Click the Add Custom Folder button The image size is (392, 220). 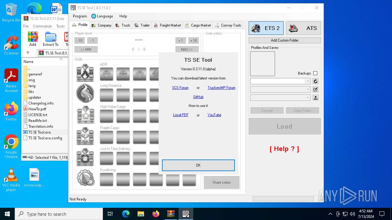click(285, 40)
